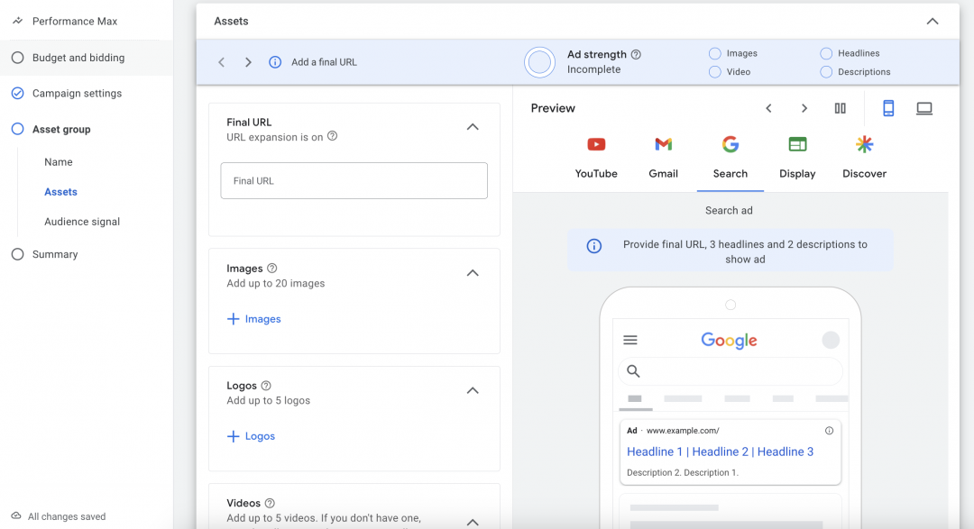
Task: Add images with the Images button
Action: click(x=254, y=319)
